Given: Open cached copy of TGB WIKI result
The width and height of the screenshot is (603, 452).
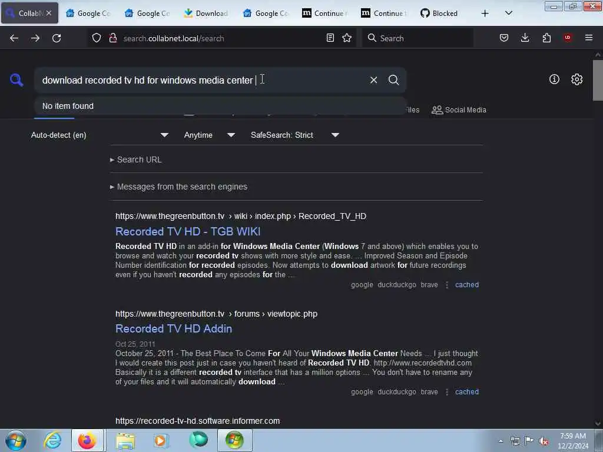Looking at the screenshot, I should coord(467,285).
